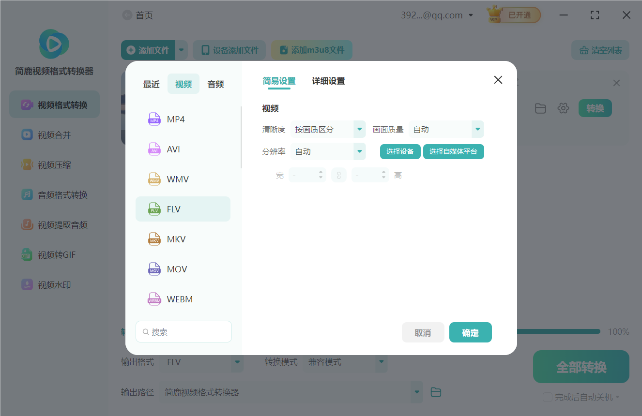Image resolution: width=642 pixels, height=416 pixels.
Task: Open the 视频水印 feature
Action: [x=54, y=284]
